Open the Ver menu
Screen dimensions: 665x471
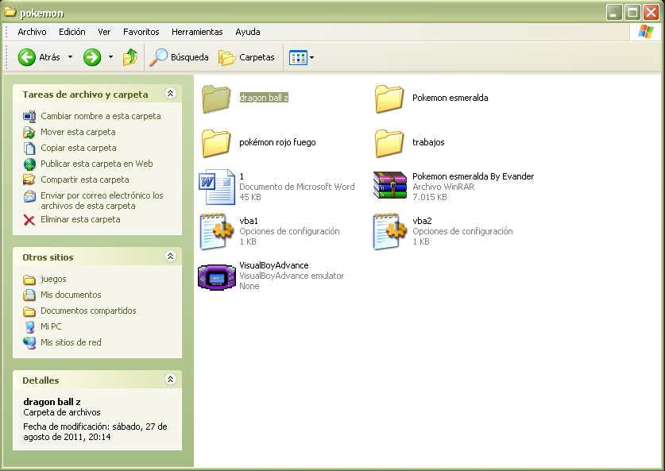104,32
